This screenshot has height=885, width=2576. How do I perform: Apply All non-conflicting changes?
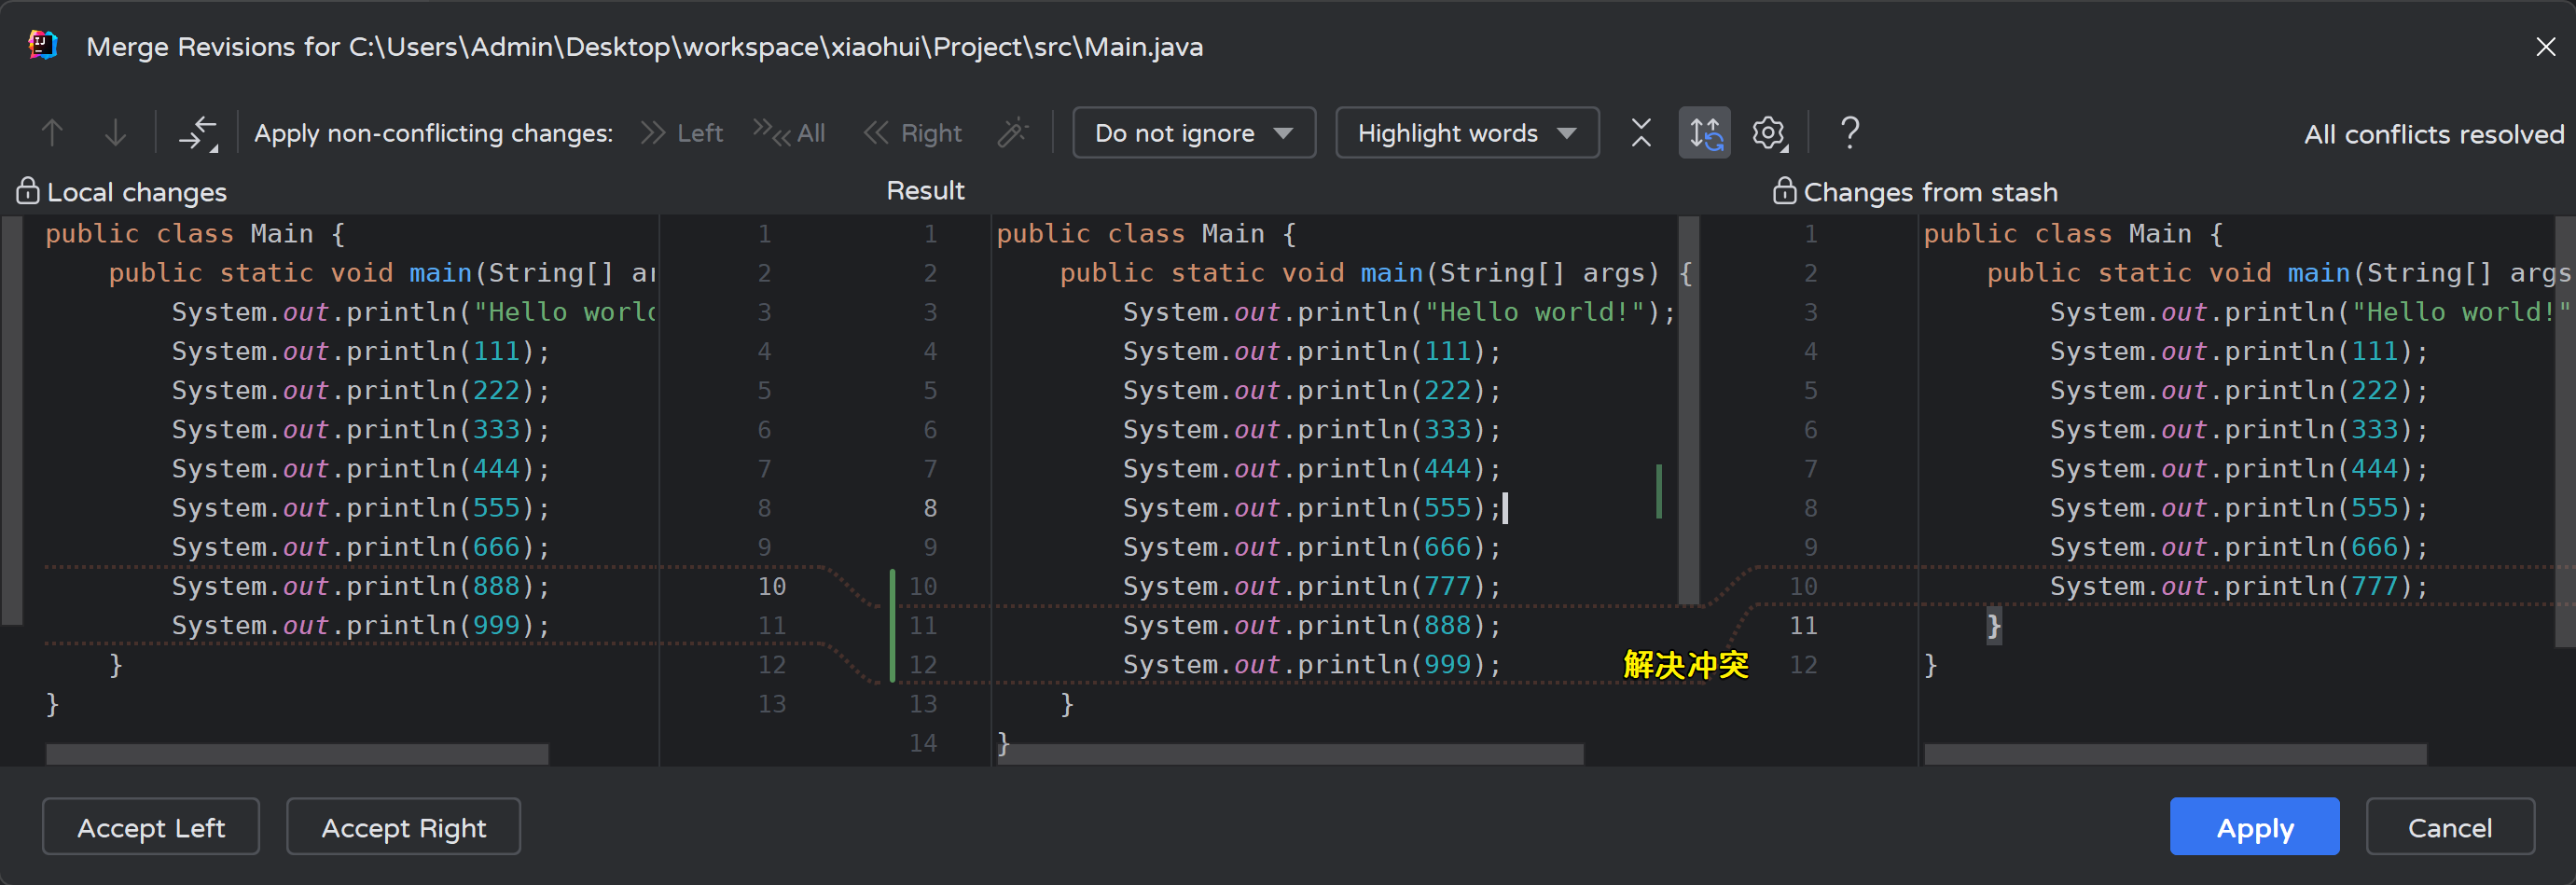click(789, 133)
